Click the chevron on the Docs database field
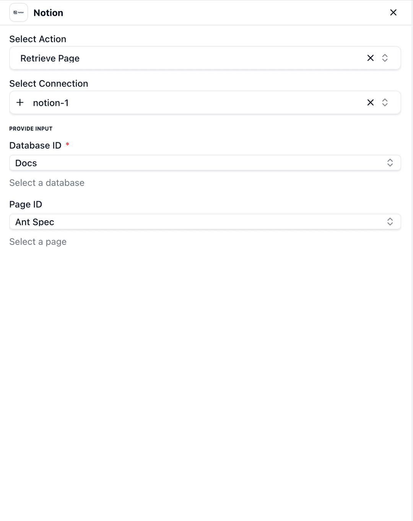 click(x=390, y=162)
